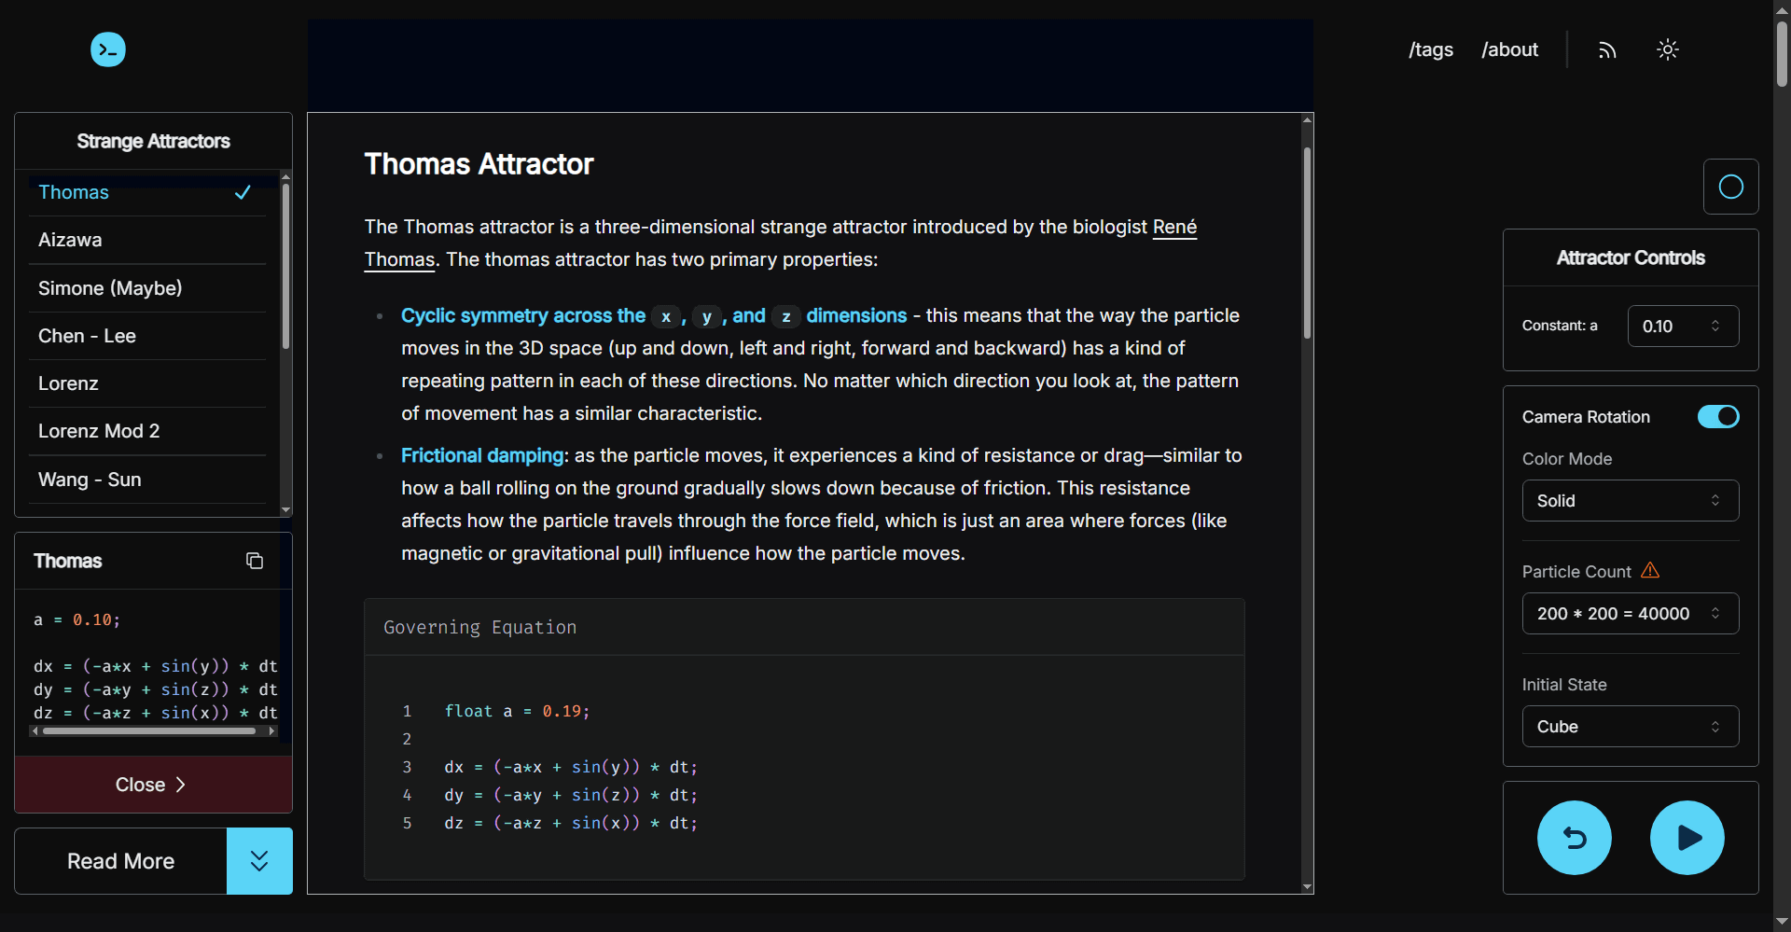
Task: Click the Close button
Action: [153, 785]
